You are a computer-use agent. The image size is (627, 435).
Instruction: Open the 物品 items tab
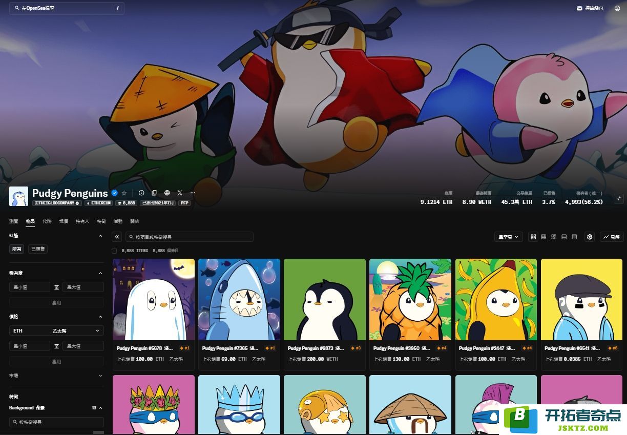pyautogui.click(x=30, y=221)
